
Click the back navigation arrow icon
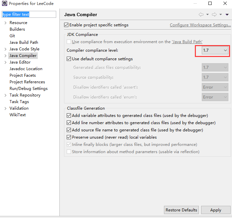[x=201, y=14]
